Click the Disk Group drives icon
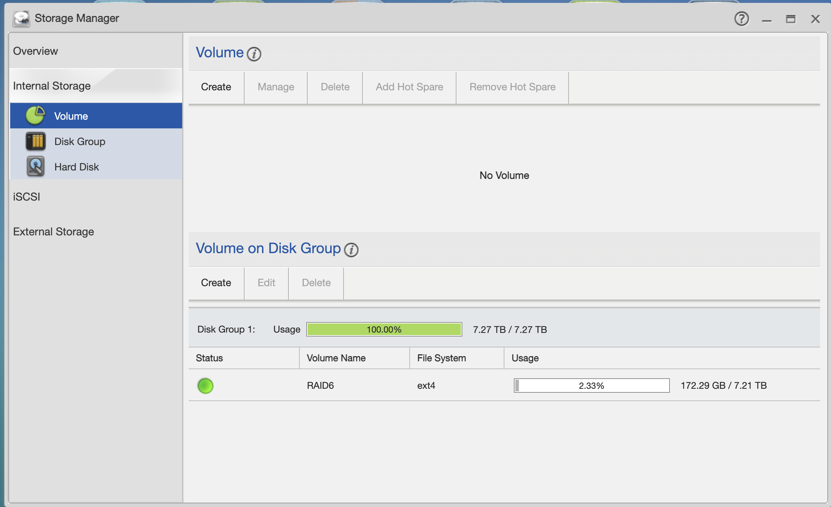This screenshot has height=507, width=831. (36, 141)
